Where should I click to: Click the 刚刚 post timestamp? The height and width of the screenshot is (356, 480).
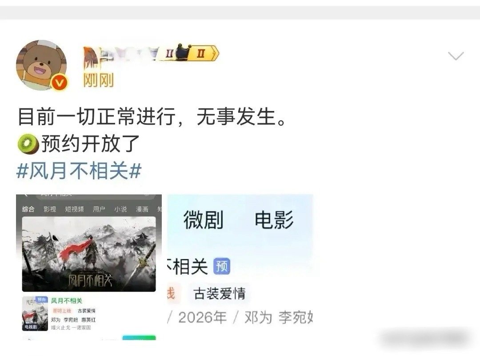coord(98,80)
